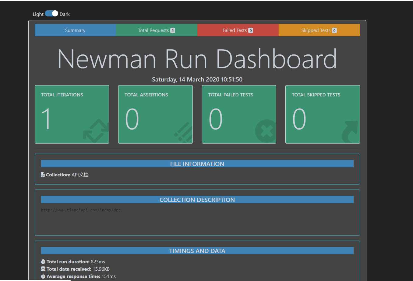Click the failed tests X circle icon
This screenshot has width=413, height=281.
[266, 131]
